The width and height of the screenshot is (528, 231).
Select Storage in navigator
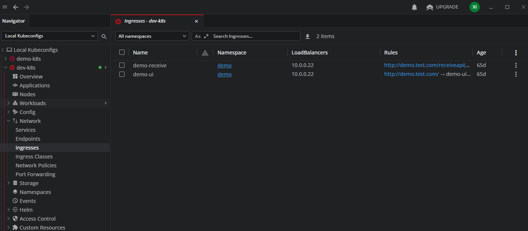(29, 183)
